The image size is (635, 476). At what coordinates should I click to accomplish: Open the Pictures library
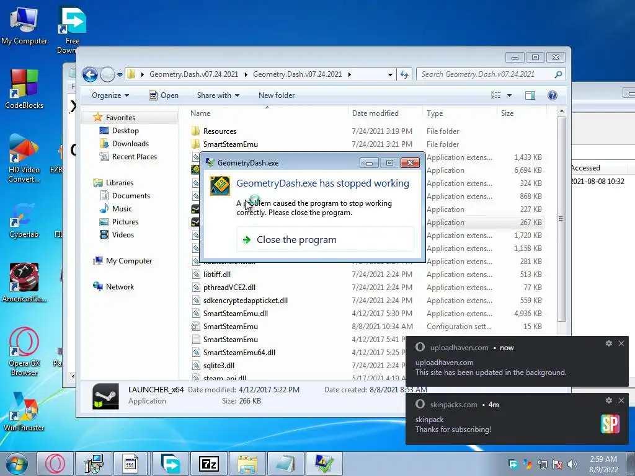(125, 222)
